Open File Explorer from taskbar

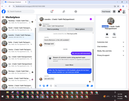[7, 92]
